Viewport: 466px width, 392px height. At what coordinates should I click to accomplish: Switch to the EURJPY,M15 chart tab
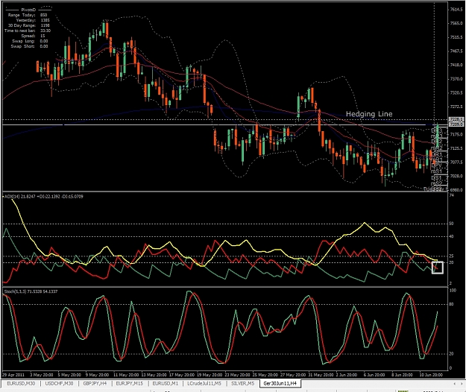[129, 383]
